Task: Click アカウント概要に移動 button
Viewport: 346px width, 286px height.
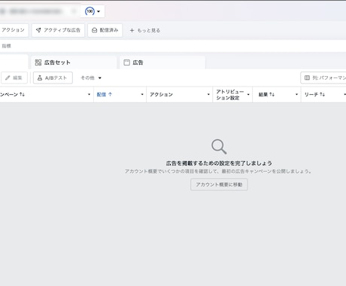Action: [x=219, y=184]
